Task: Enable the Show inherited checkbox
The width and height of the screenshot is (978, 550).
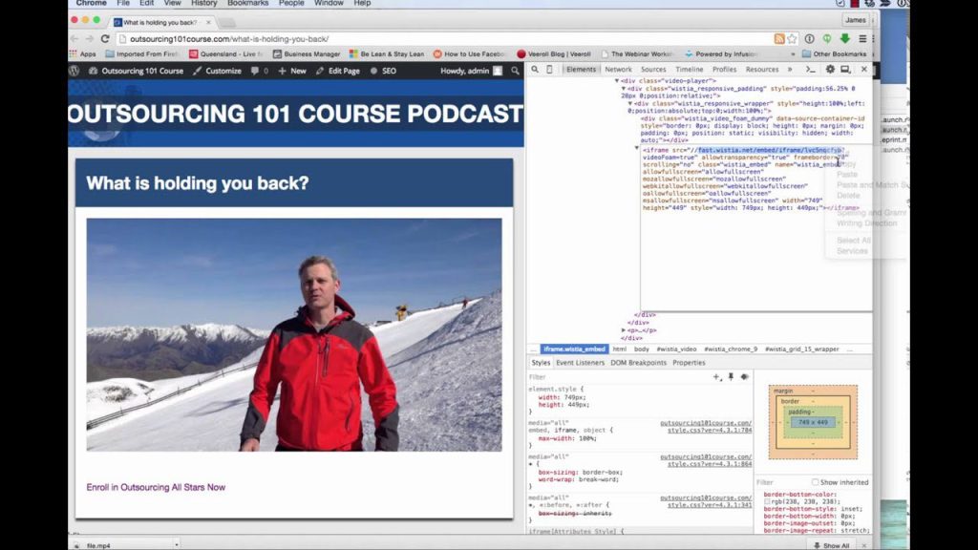Action: [x=815, y=482]
